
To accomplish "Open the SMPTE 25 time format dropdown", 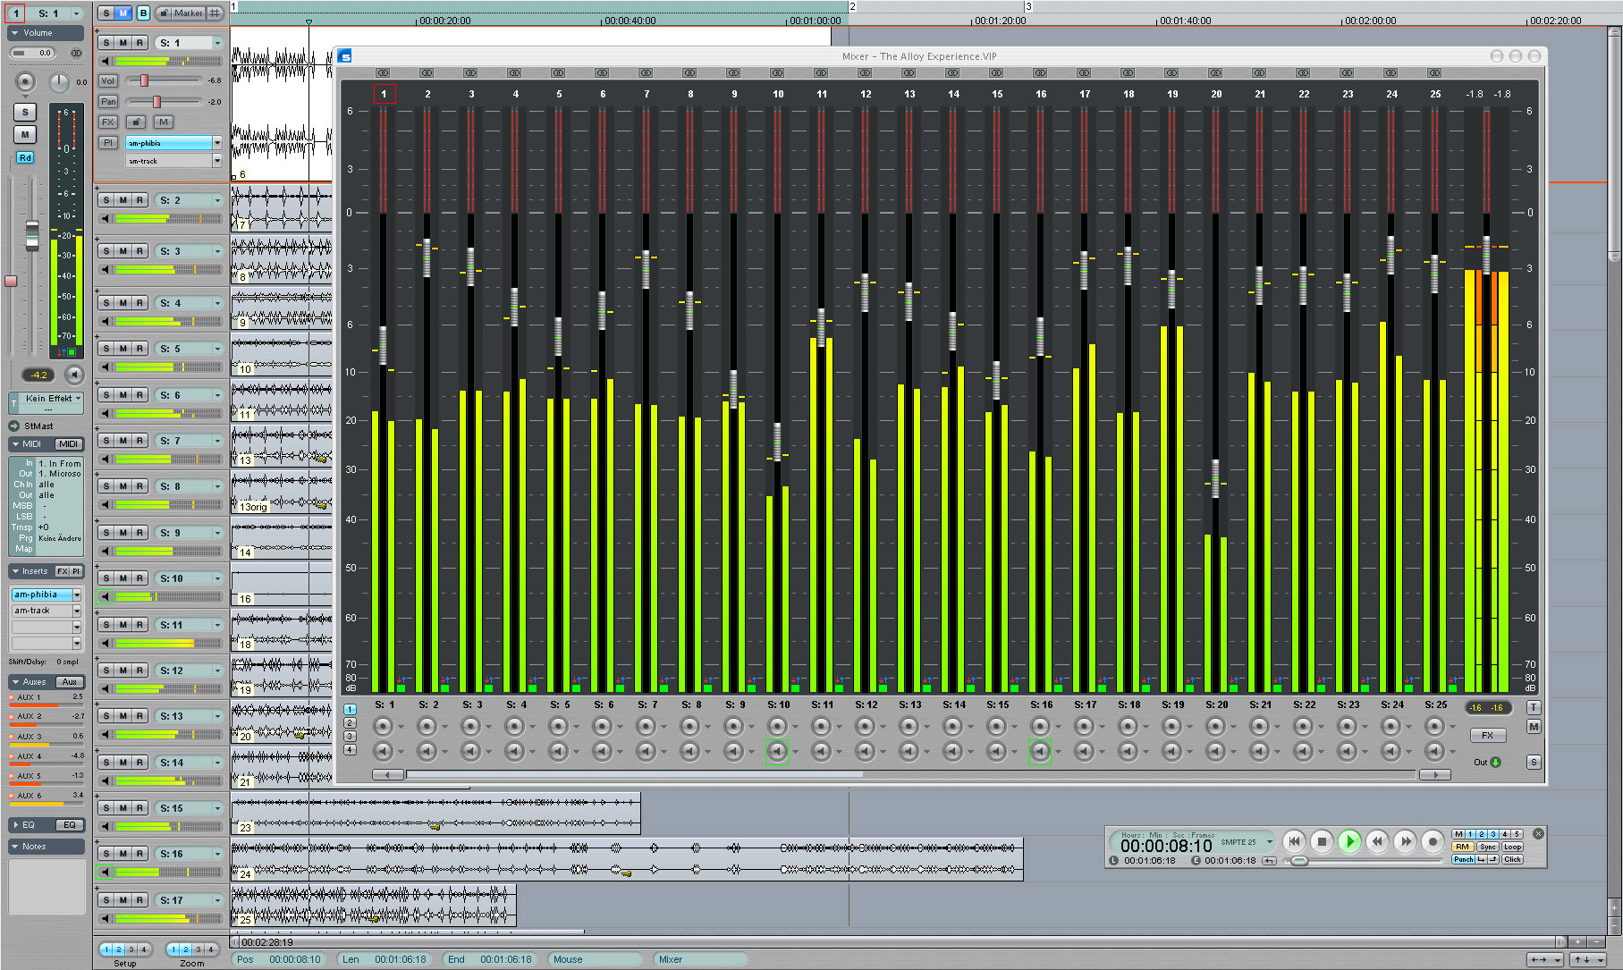I will pyautogui.click(x=1270, y=841).
